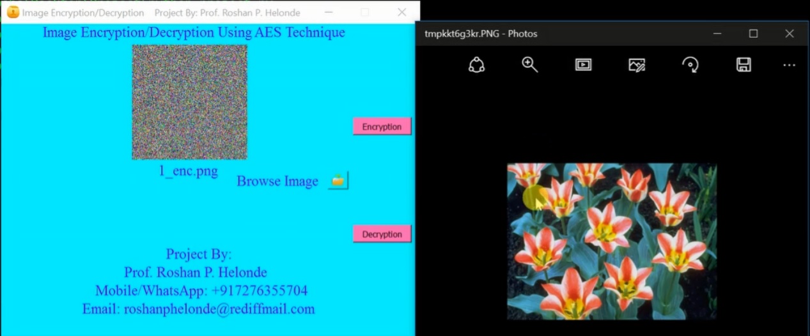Image resolution: width=810 pixels, height=336 pixels.
Task: Select the encrypted noise image thumbnail
Action: point(189,102)
